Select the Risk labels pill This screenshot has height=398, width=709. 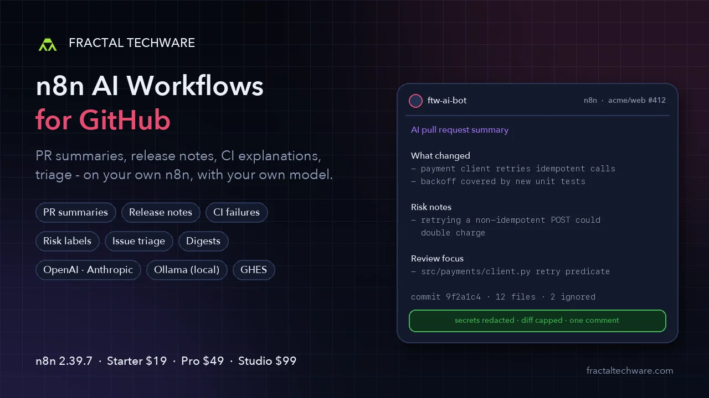tap(67, 241)
